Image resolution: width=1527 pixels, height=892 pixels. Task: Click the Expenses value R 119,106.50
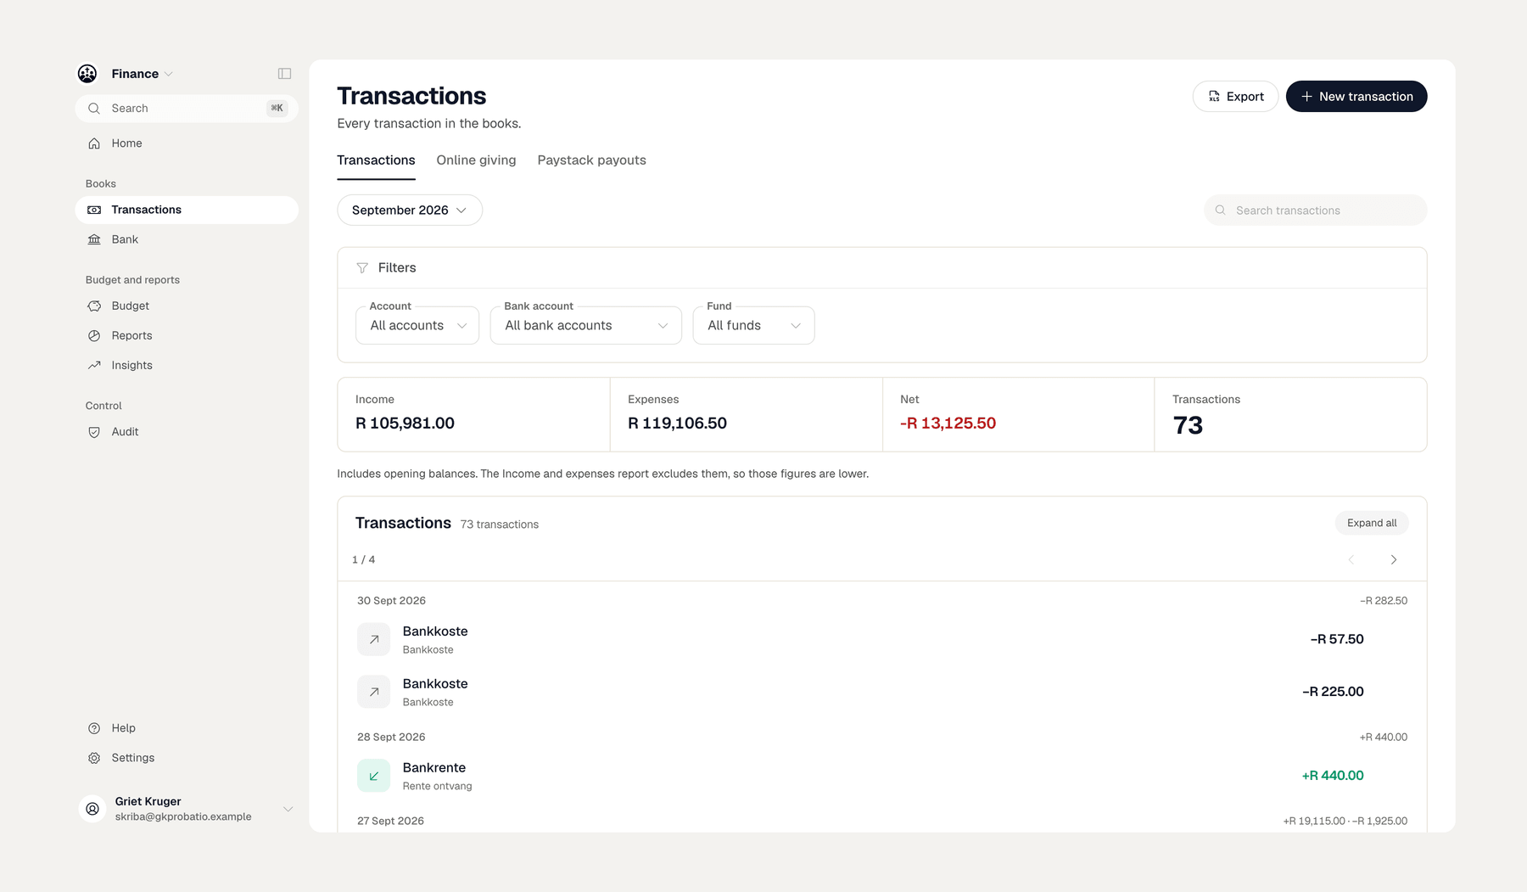click(677, 424)
